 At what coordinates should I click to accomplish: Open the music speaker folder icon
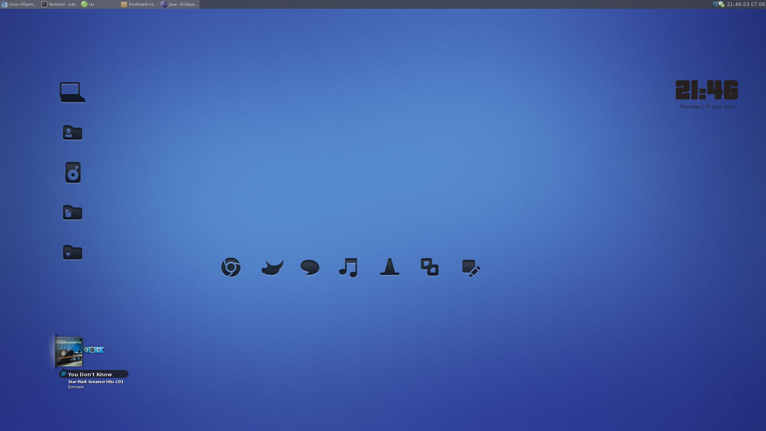tap(73, 173)
